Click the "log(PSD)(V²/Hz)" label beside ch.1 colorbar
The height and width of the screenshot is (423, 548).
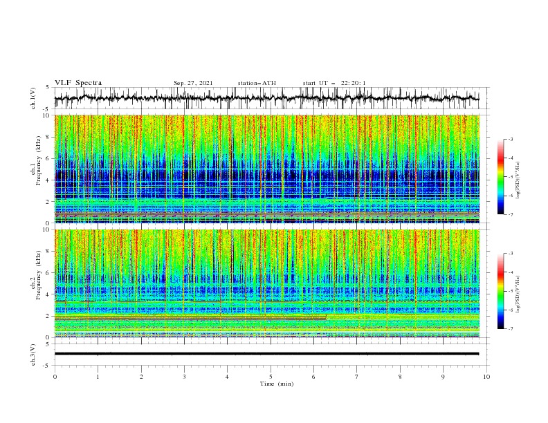[518, 180]
